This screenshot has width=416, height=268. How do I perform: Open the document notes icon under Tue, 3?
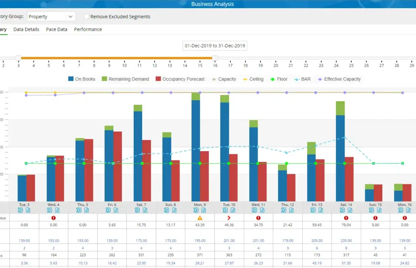(28, 210)
